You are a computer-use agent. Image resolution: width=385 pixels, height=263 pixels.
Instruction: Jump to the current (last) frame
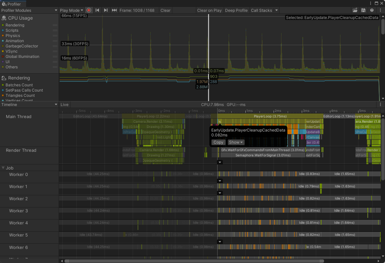[x=114, y=10]
